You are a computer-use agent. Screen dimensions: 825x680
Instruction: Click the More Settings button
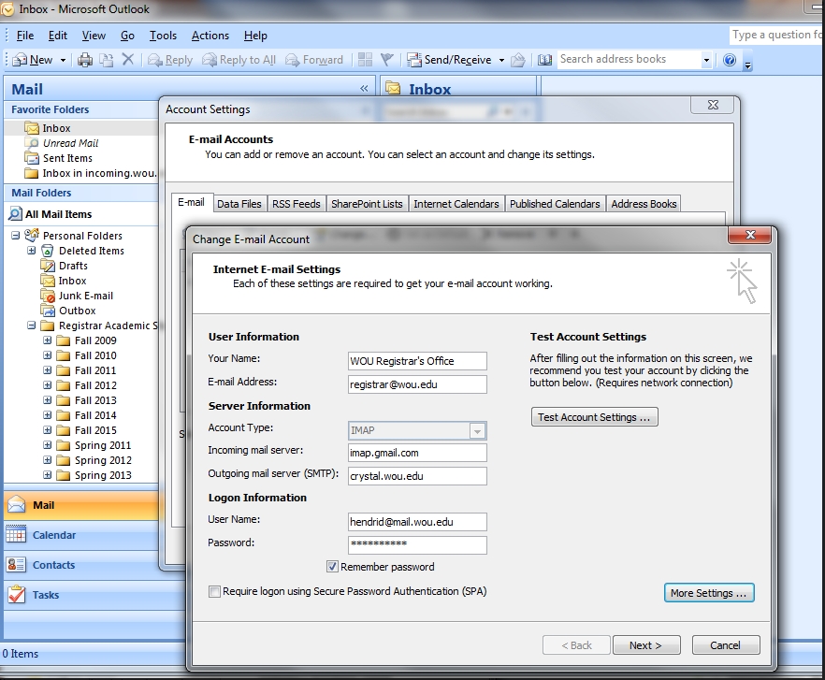pyautogui.click(x=709, y=593)
